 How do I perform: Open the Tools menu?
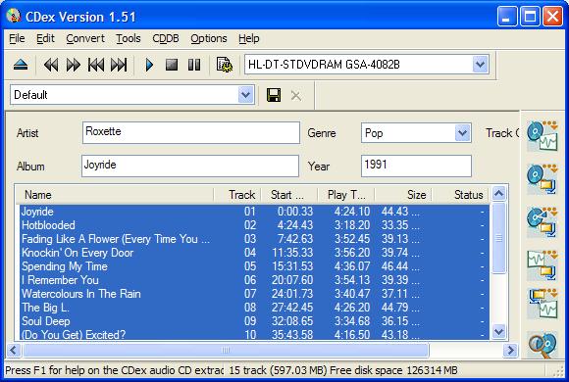click(129, 38)
